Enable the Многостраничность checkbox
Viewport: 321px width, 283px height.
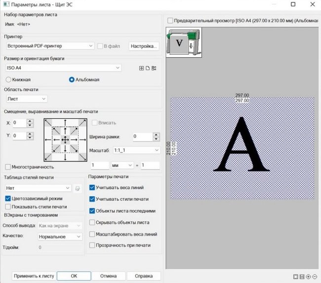pyautogui.click(x=8, y=167)
